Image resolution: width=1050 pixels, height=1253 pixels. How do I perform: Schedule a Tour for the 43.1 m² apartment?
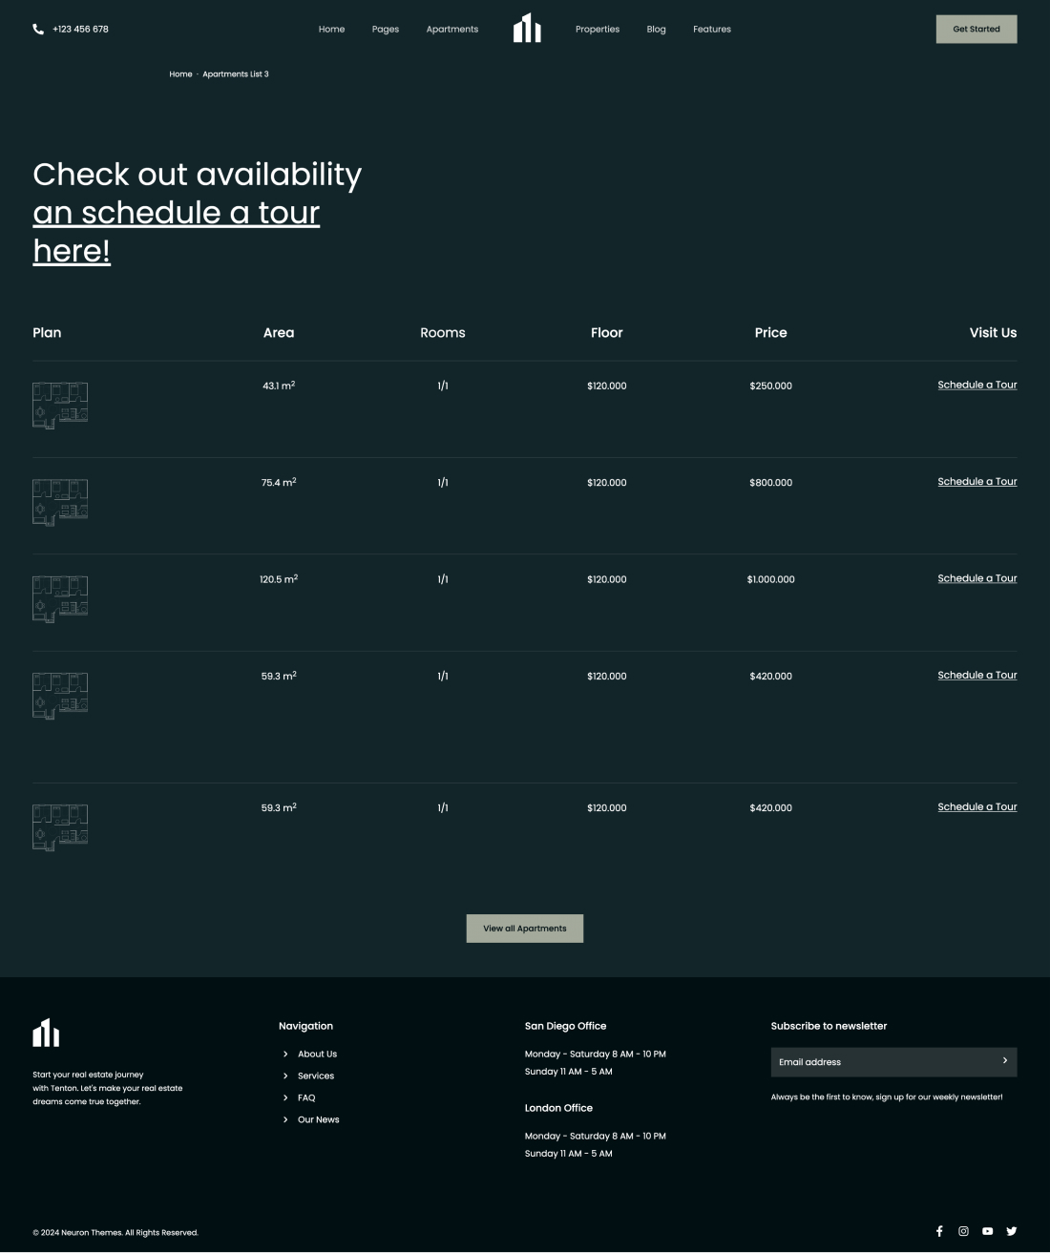tap(976, 386)
